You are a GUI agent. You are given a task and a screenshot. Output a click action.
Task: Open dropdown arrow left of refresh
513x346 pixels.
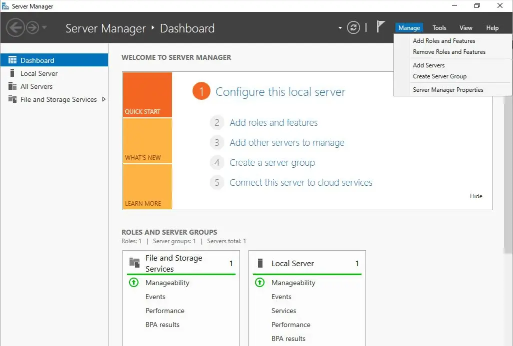coord(340,28)
